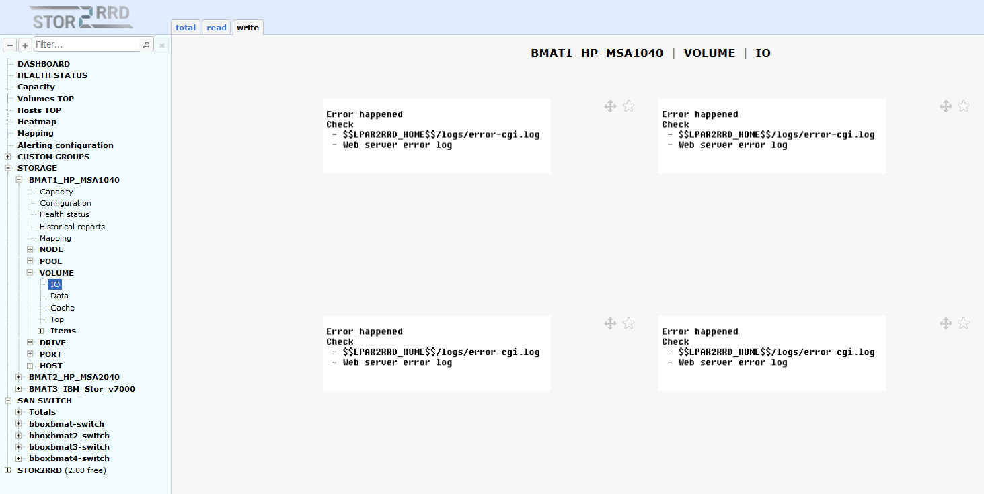
Task: Click the bottom-right Error happened graph panel
Action: [x=772, y=354]
